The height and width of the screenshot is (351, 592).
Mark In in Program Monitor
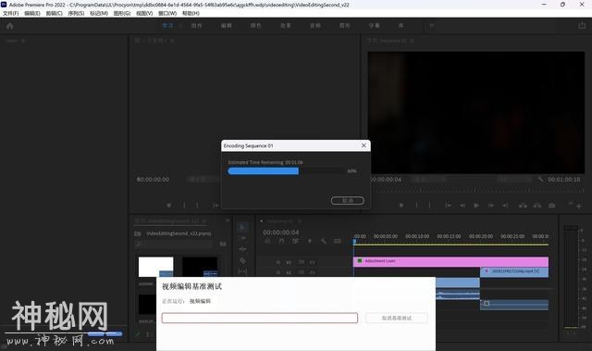(x=416, y=206)
